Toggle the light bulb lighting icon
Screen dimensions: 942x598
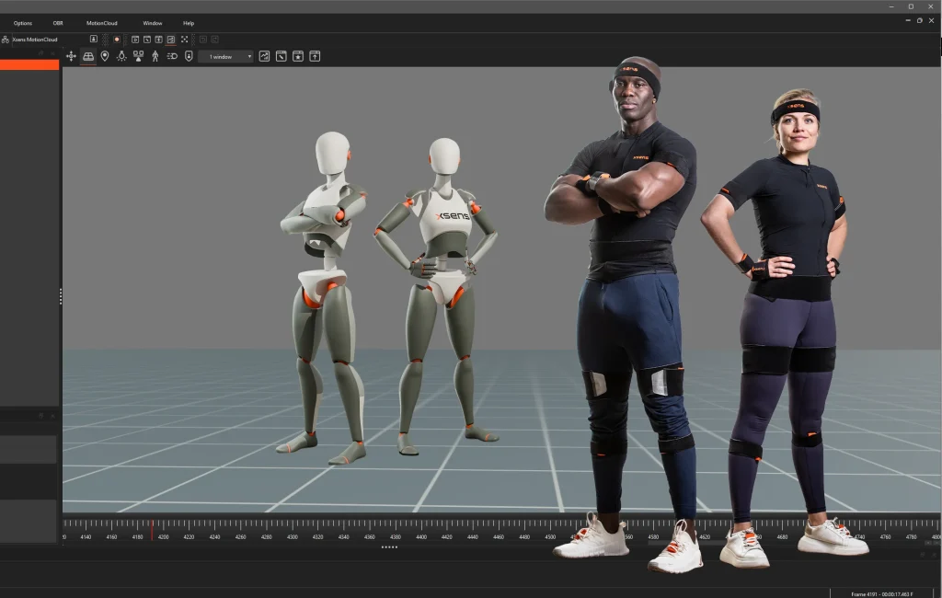coord(121,56)
